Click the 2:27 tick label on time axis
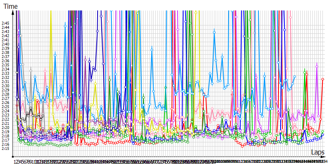 [x=5, y=99]
